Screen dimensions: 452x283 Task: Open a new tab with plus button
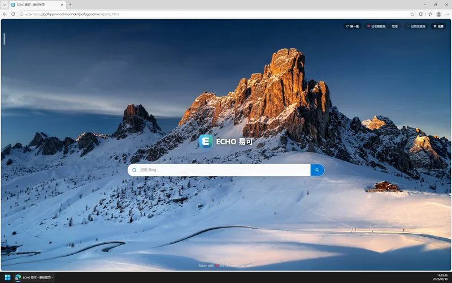(x=71, y=5)
